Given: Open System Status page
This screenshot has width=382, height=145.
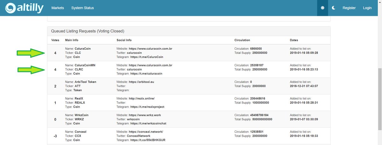Looking at the screenshot, I should [x=82, y=8].
